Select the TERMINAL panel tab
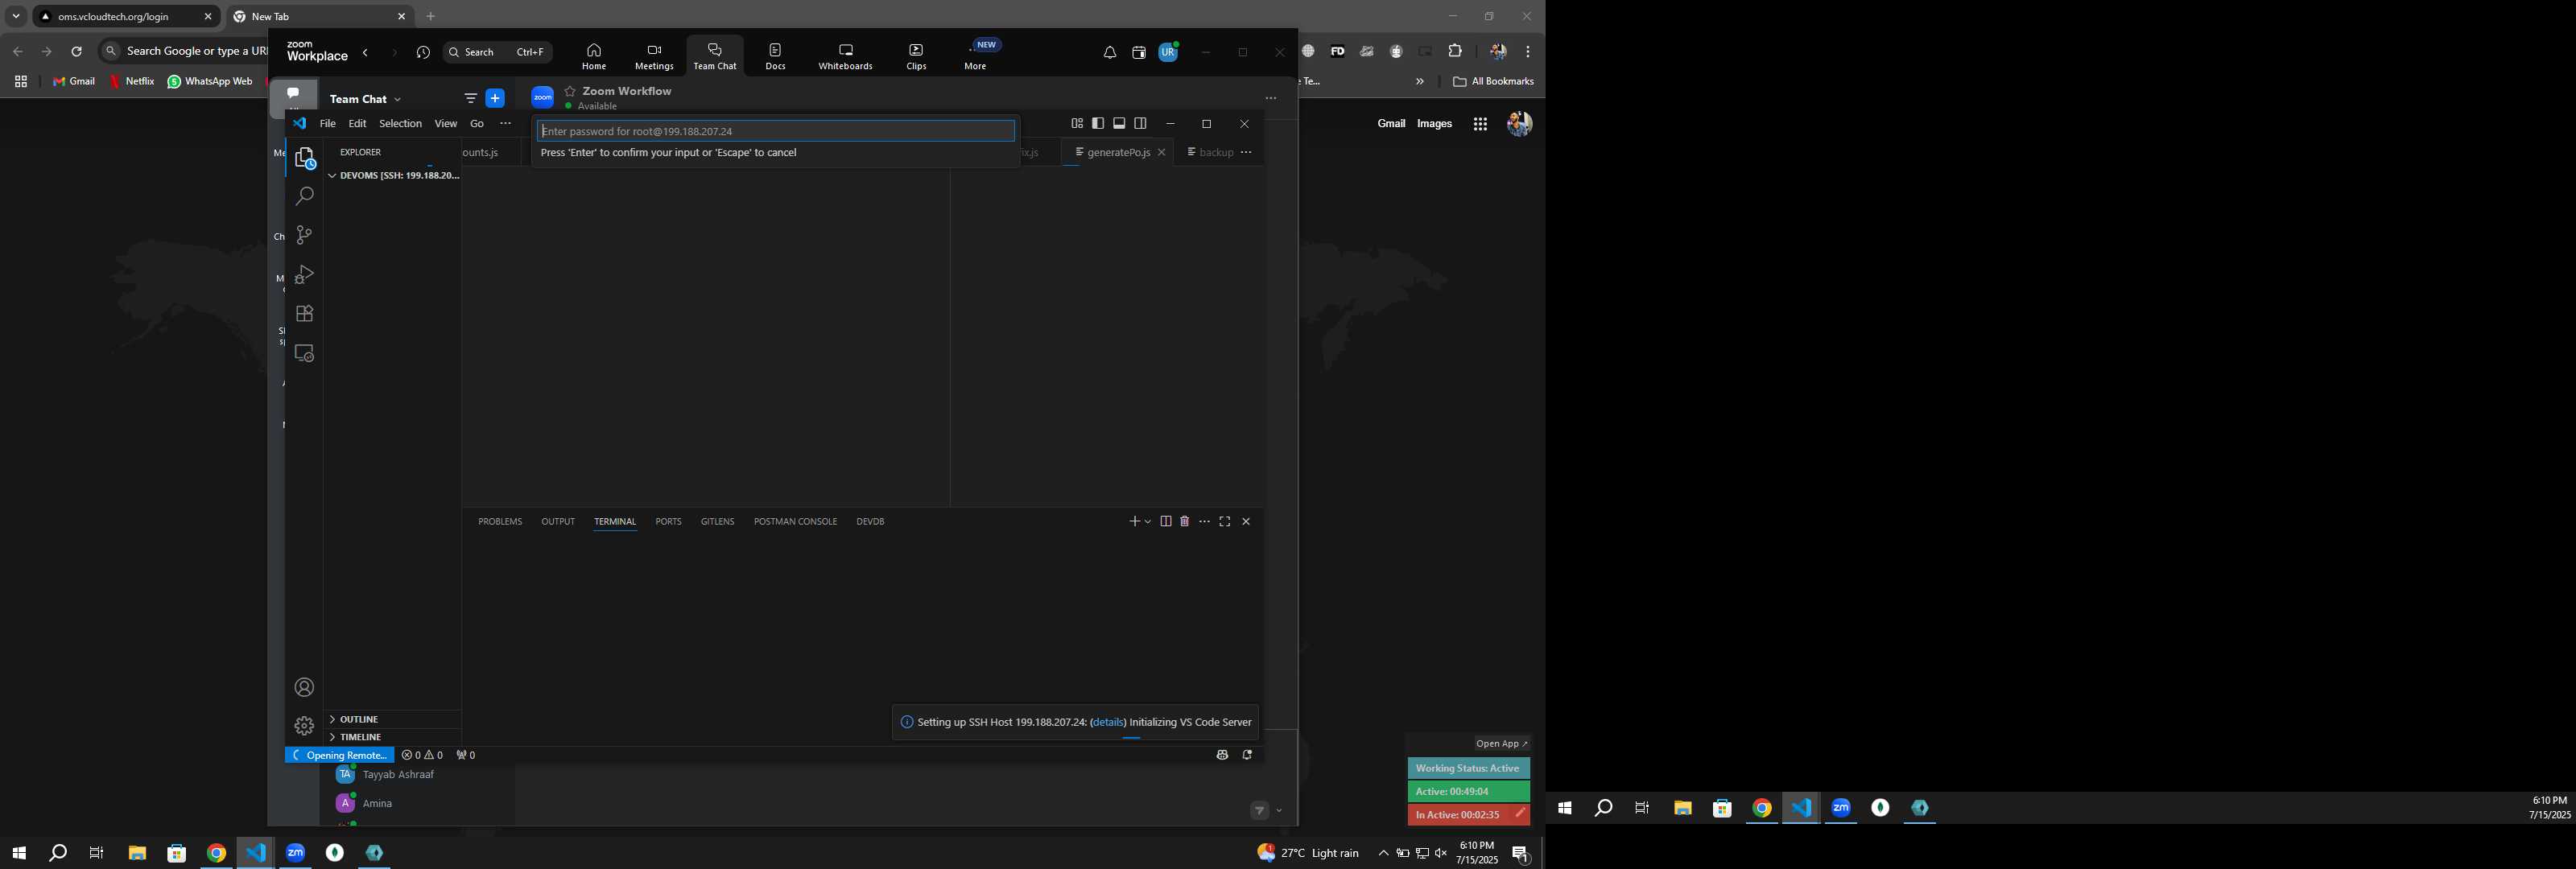The width and height of the screenshot is (2576, 869). [x=615, y=521]
